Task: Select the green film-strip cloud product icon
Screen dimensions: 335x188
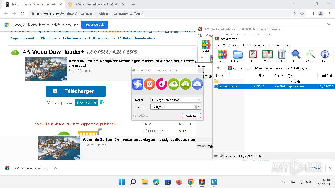Action: coord(185,84)
